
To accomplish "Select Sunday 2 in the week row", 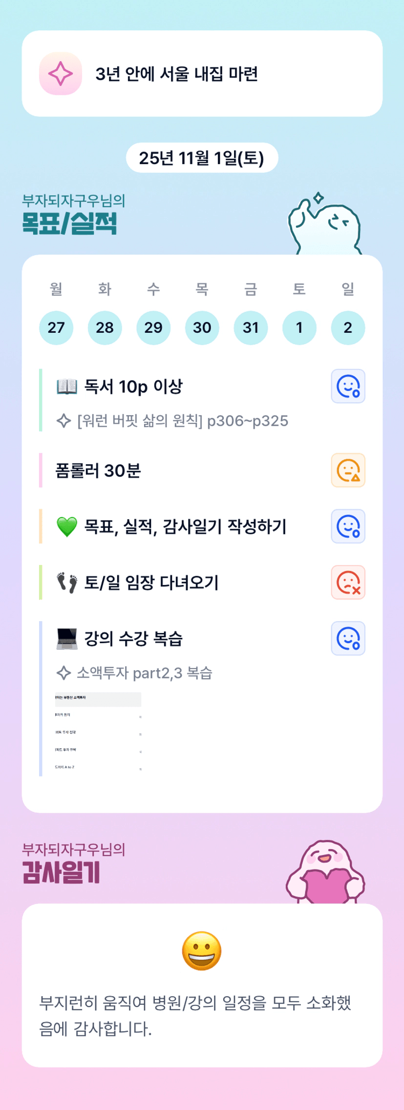I will [x=348, y=327].
